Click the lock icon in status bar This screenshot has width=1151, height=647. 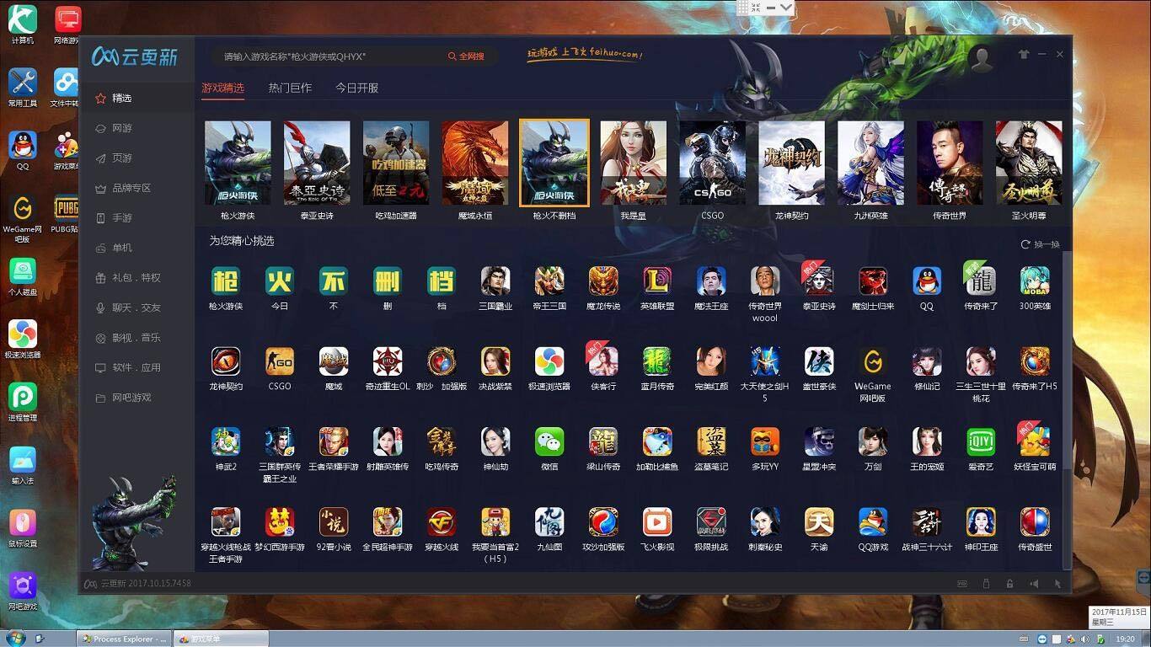coord(1009,583)
